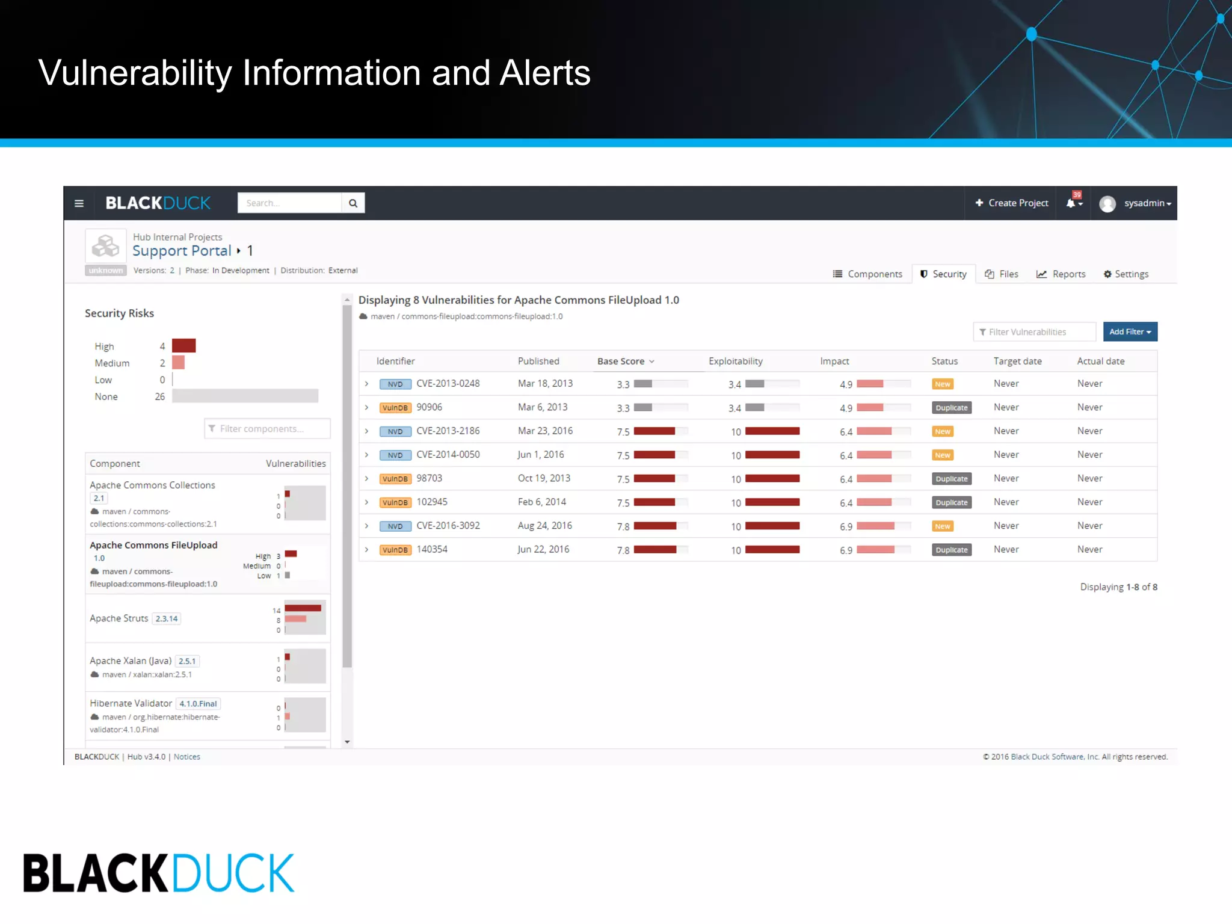Sort by the Base Score column

(x=626, y=361)
